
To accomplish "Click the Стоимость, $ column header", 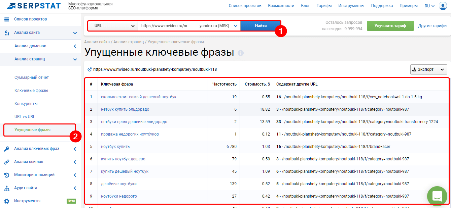I will [257, 84].
